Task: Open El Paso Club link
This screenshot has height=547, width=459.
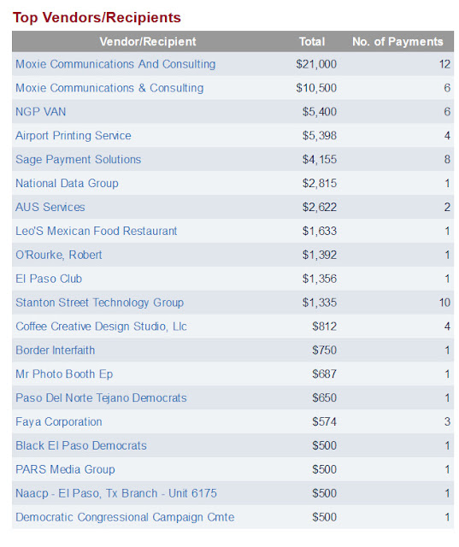Action: coord(49,279)
